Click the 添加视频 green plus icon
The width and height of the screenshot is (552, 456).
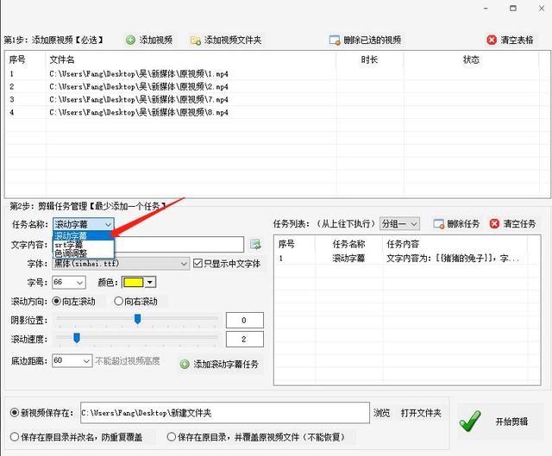[130, 40]
